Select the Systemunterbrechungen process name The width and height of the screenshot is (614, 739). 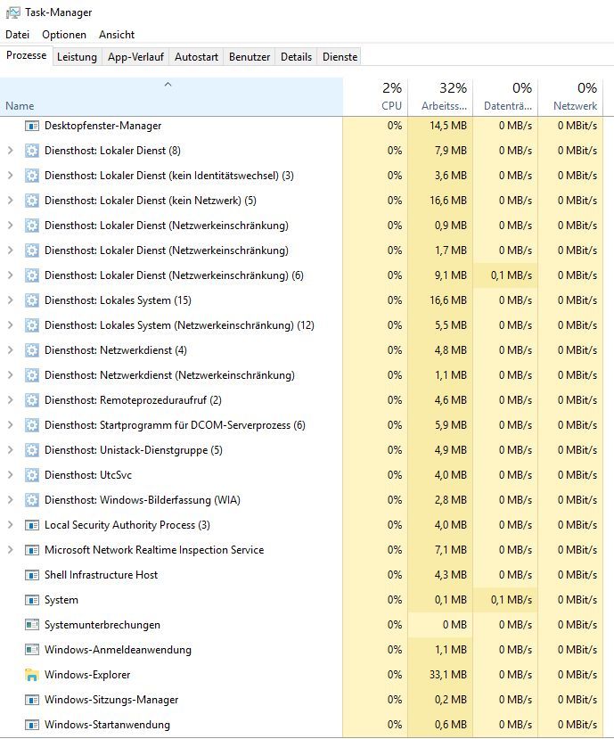click(102, 626)
